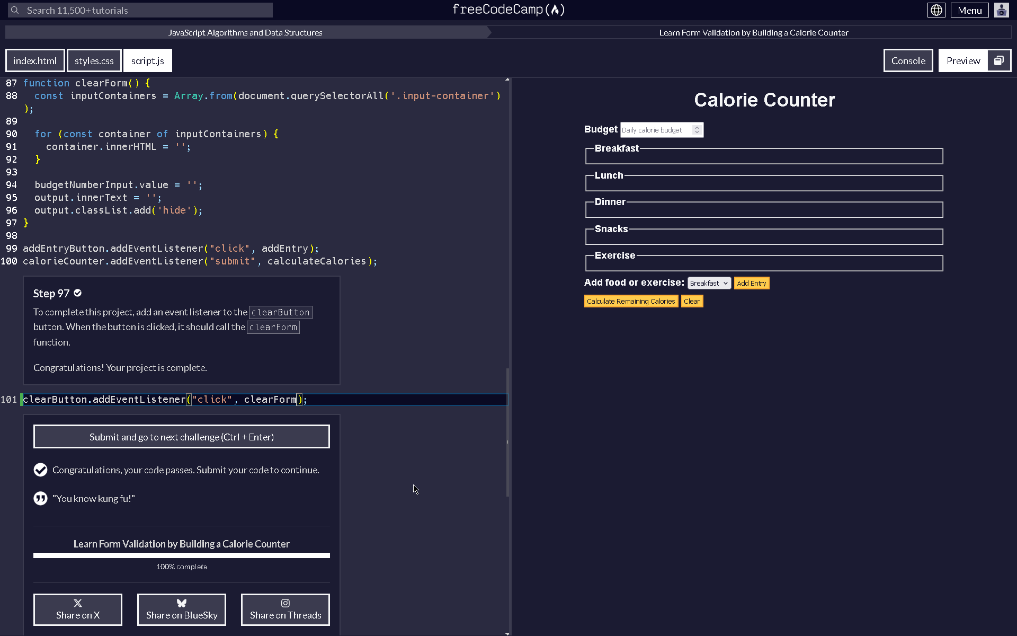The image size is (1017, 636).
Task: Select the index.html tab
Action: (34, 60)
